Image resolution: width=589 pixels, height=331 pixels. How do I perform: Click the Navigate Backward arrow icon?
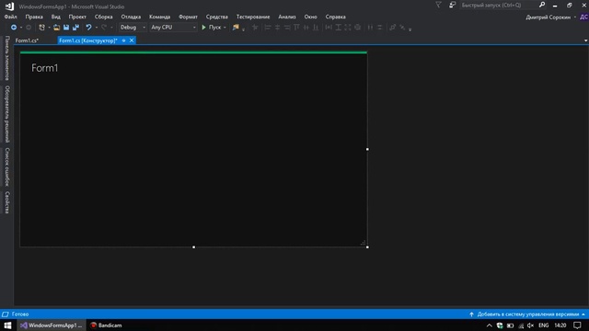click(x=14, y=28)
